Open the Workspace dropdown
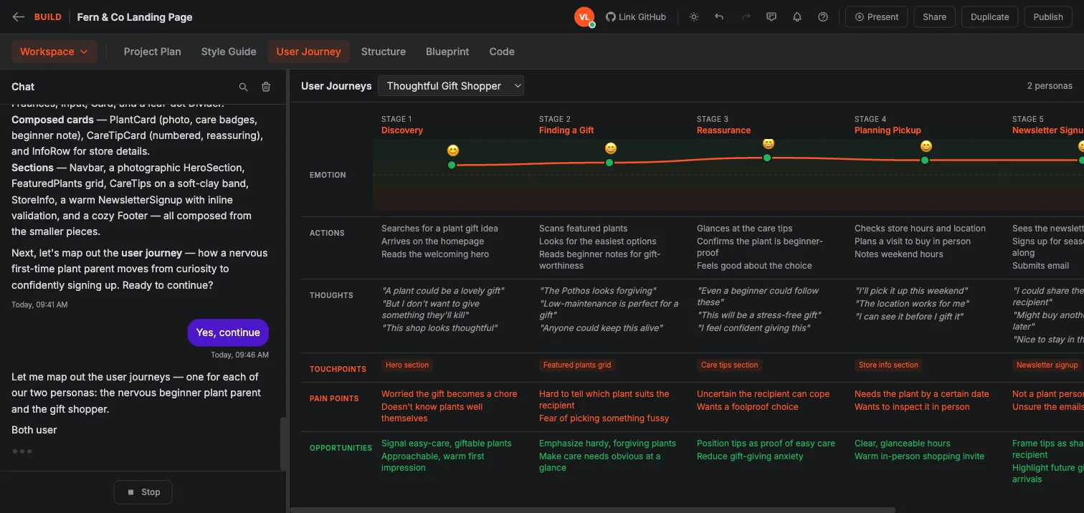The height and width of the screenshot is (513, 1084). tap(54, 52)
